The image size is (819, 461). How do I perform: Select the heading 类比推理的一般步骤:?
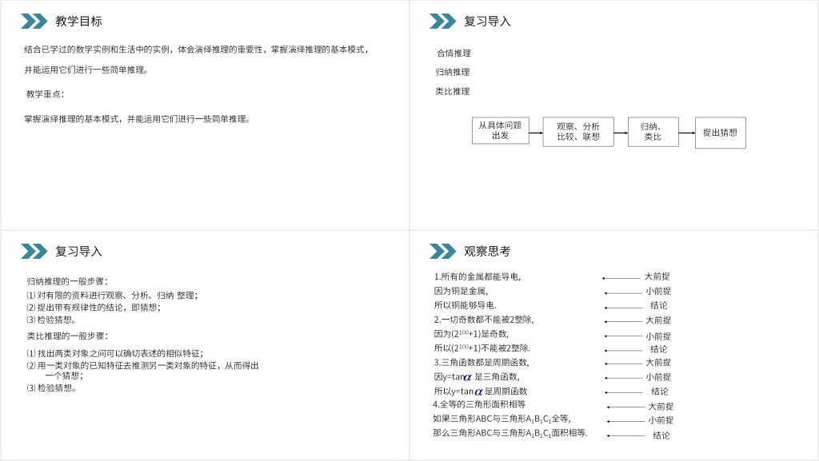67,336
